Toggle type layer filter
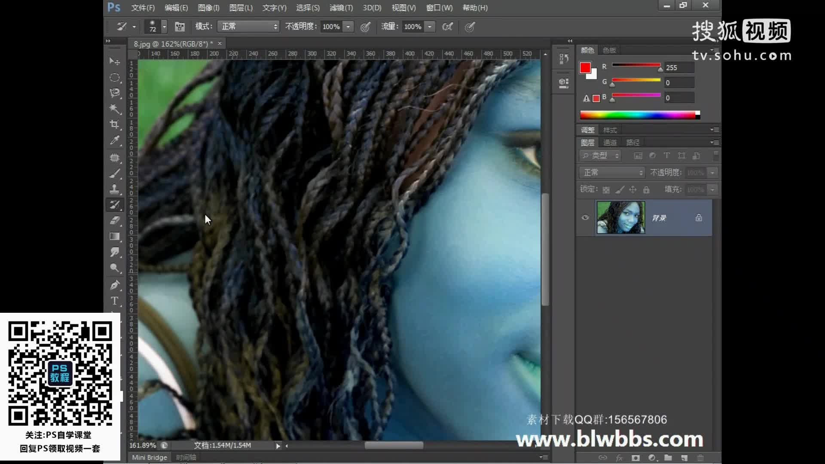 [667, 156]
